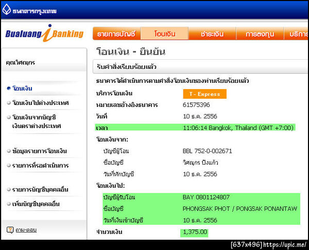Click sender account BBL 752-0-002671
This screenshot has width=309, height=250.
pos(208,151)
